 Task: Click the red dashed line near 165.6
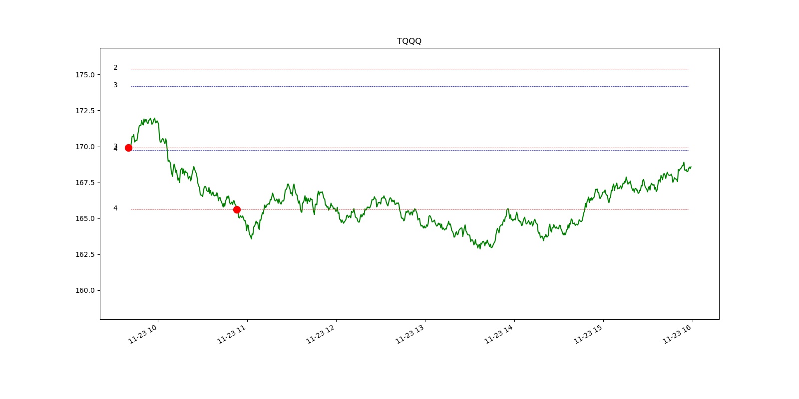pyautogui.click(x=409, y=209)
